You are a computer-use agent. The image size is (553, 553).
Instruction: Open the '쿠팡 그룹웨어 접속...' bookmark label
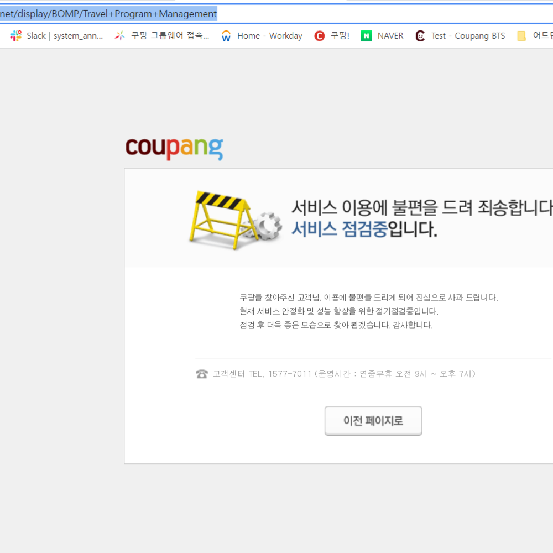coord(170,36)
